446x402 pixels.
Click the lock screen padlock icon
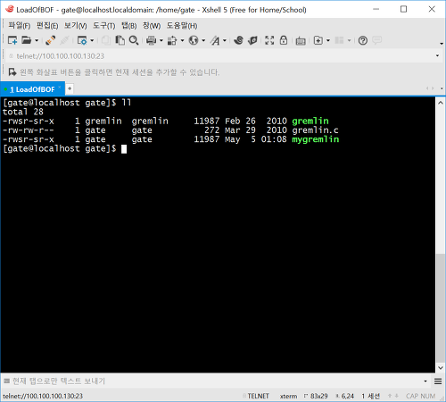coord(284,40)
